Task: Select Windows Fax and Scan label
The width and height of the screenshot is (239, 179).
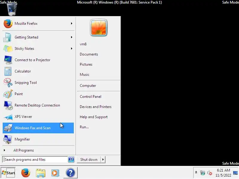Action: tap(33, 128)
